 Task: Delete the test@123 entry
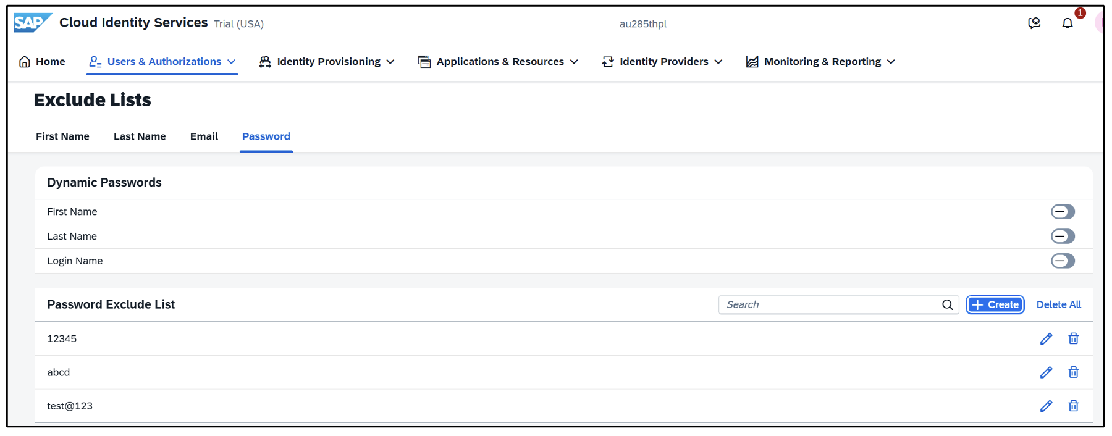coord(1074,406)
